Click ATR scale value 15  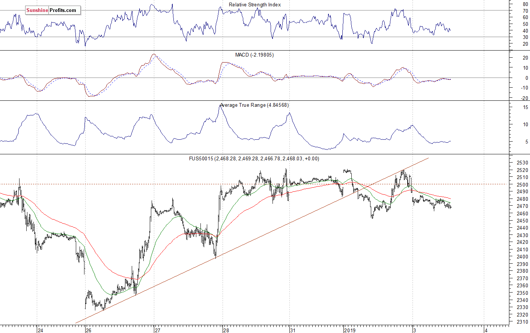[x=525, y=108]
